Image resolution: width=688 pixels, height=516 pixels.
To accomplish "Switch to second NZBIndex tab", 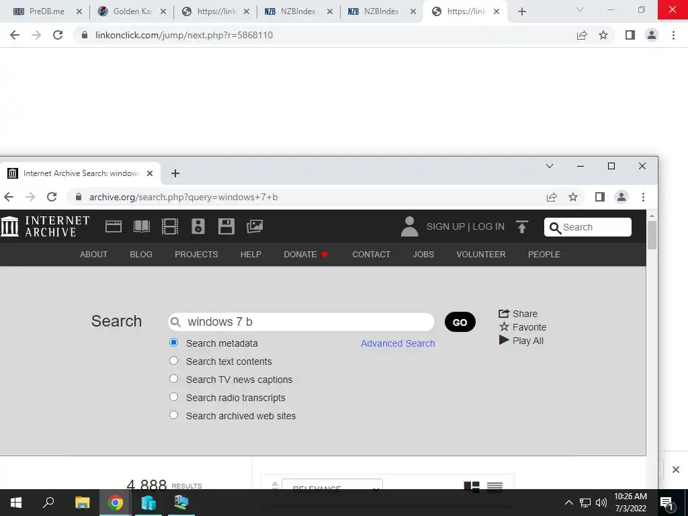I will [x=382, y=11].
